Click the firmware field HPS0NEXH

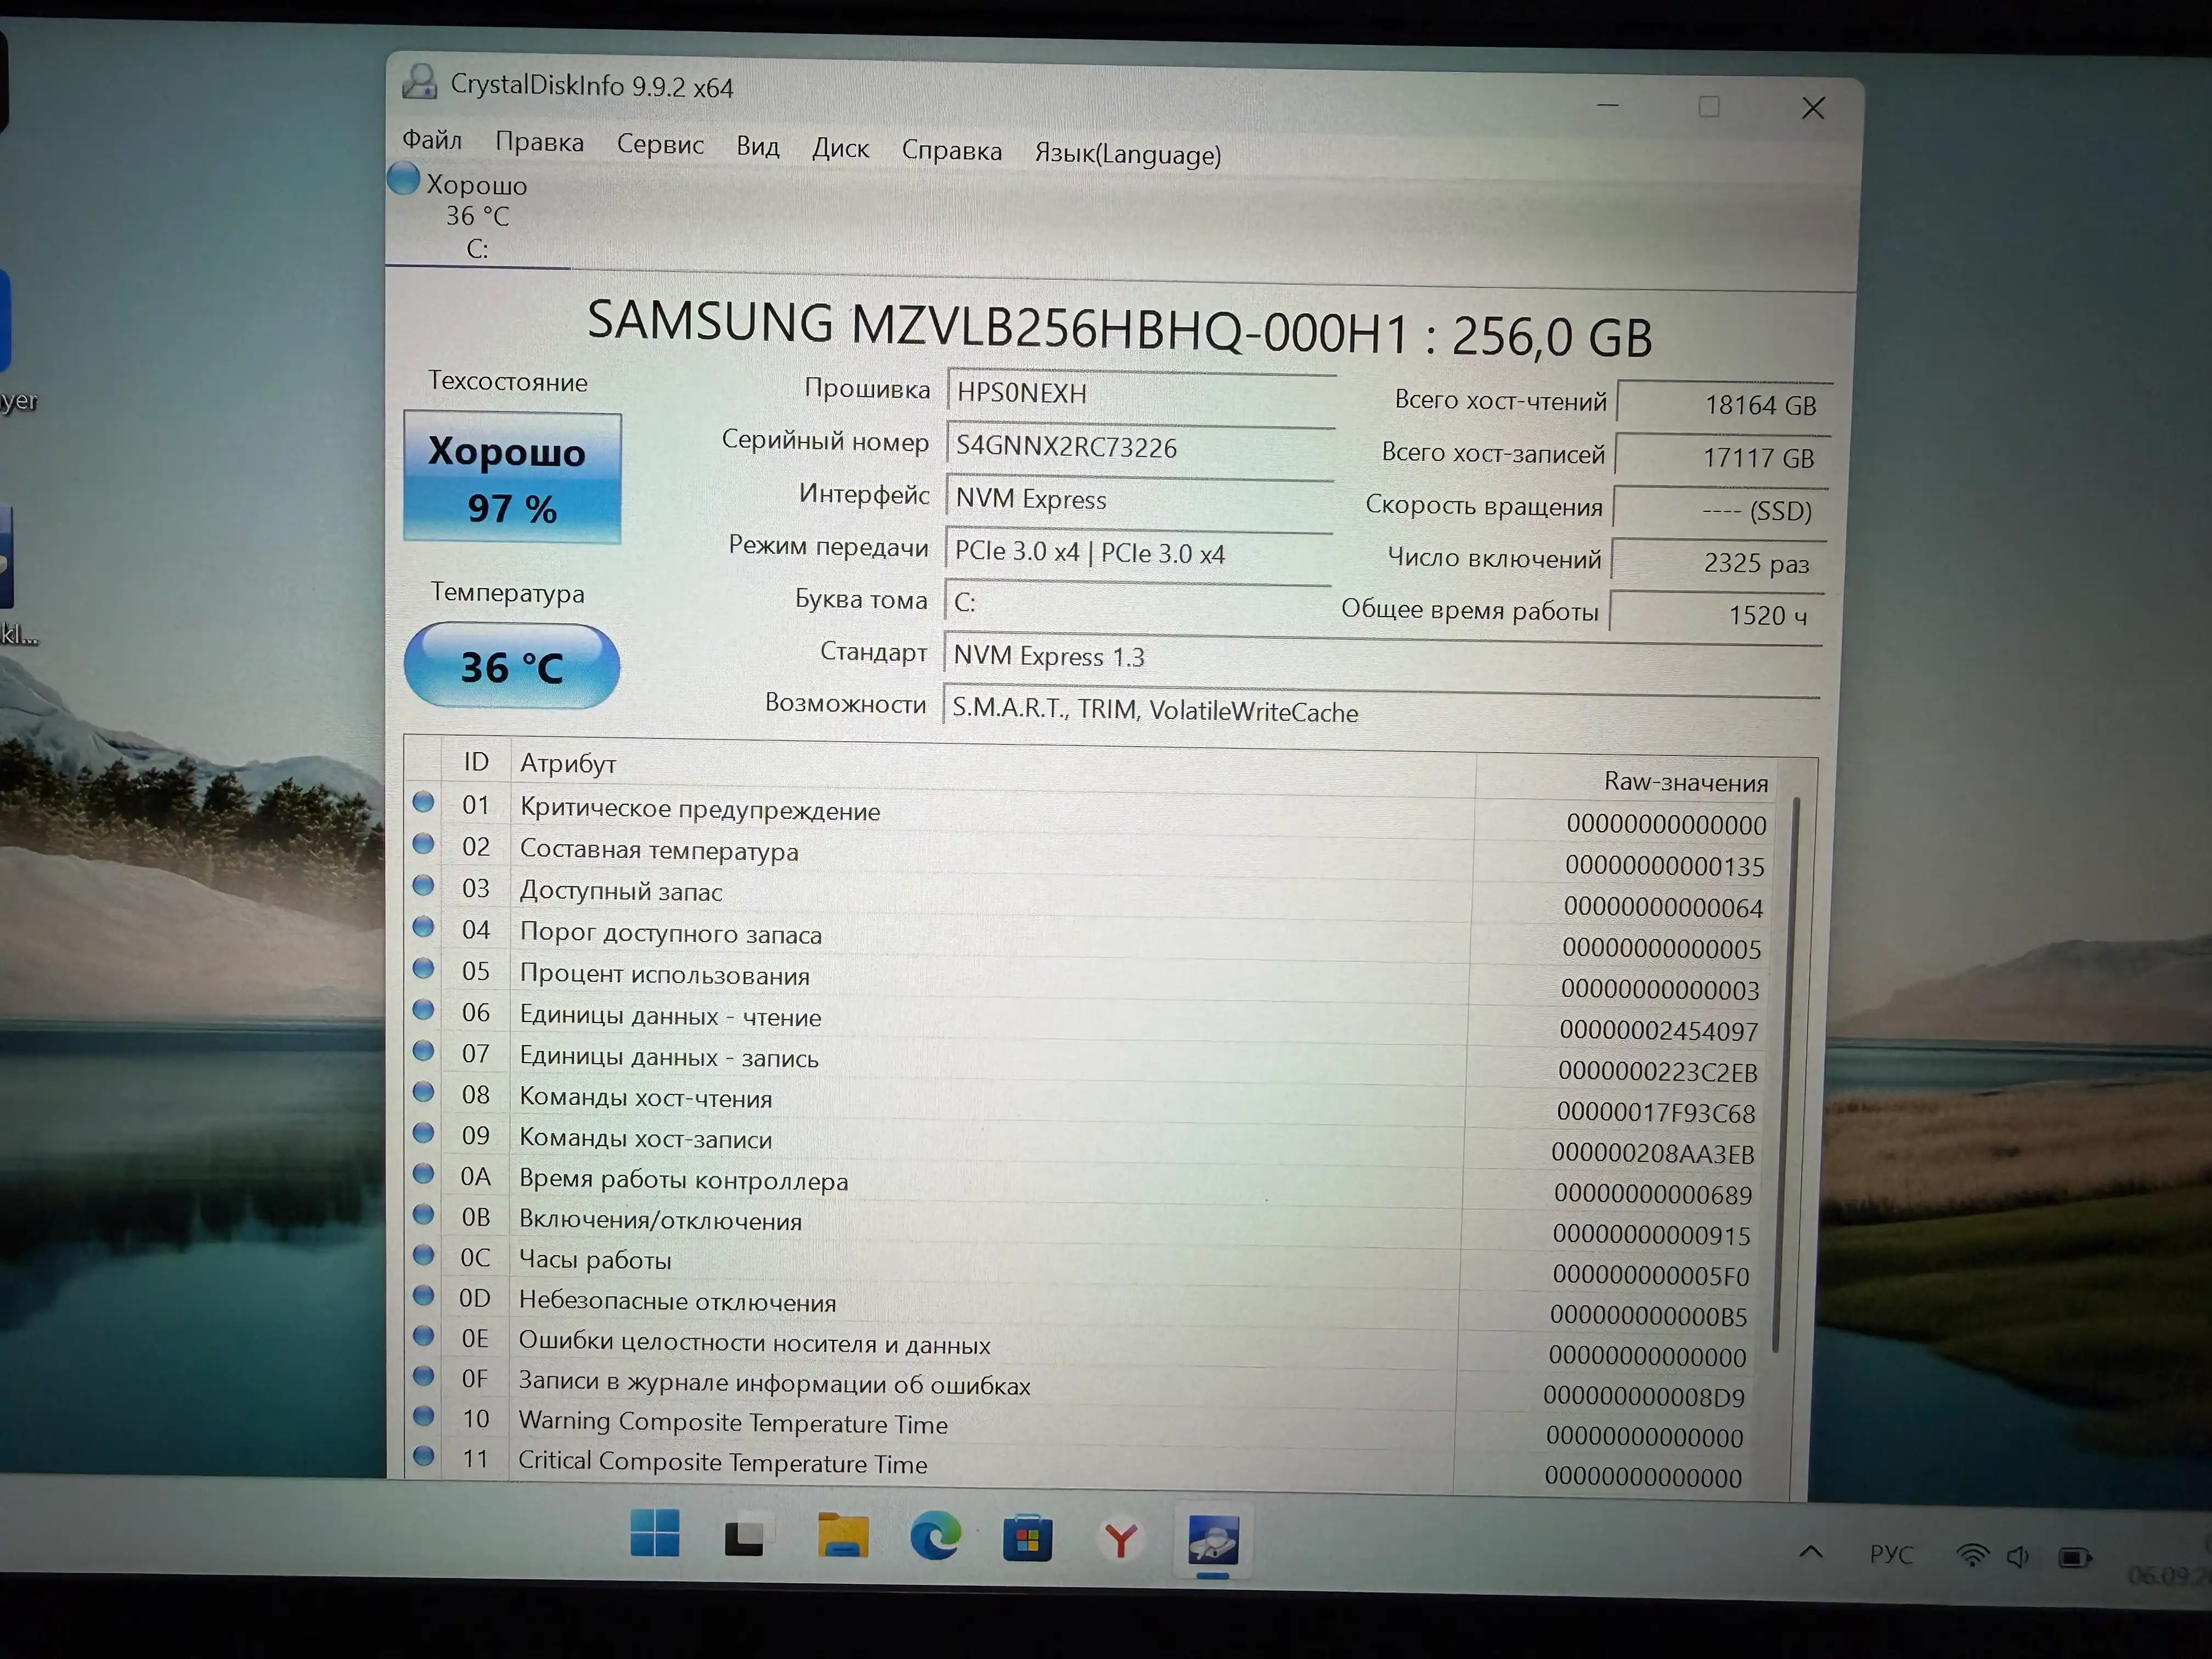click(1140, 392)
